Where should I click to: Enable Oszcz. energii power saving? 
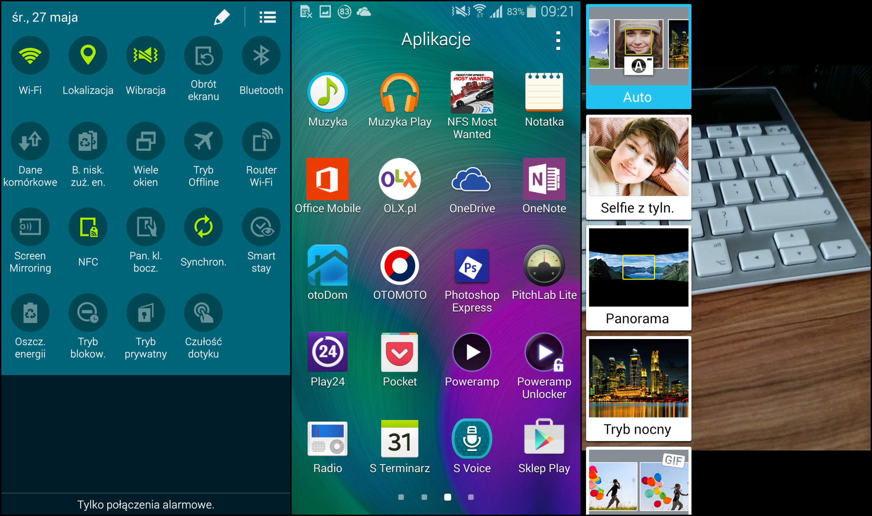pos(30,313)
